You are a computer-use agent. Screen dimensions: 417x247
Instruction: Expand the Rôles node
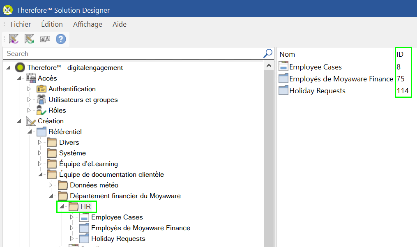[29, 110]
